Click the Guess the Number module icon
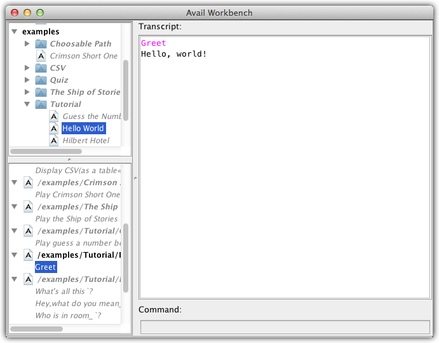This screenshot has height=343, width=439. [54, 116]
